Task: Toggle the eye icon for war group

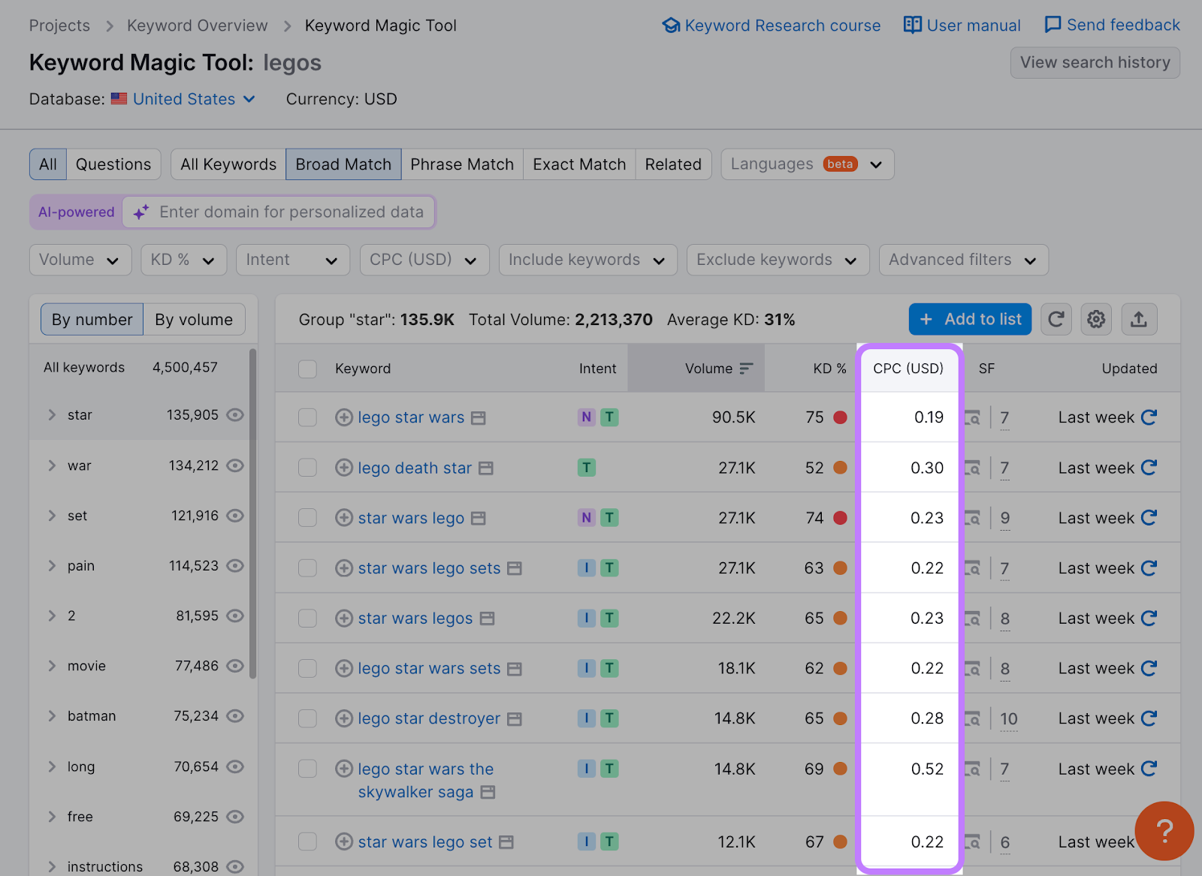Action: click(235, 465)
